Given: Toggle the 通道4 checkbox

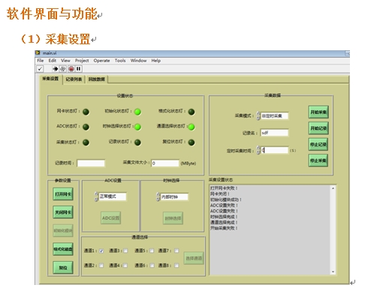Looking at the screenshot, I should pyautogui.click(x=125, y=265).
